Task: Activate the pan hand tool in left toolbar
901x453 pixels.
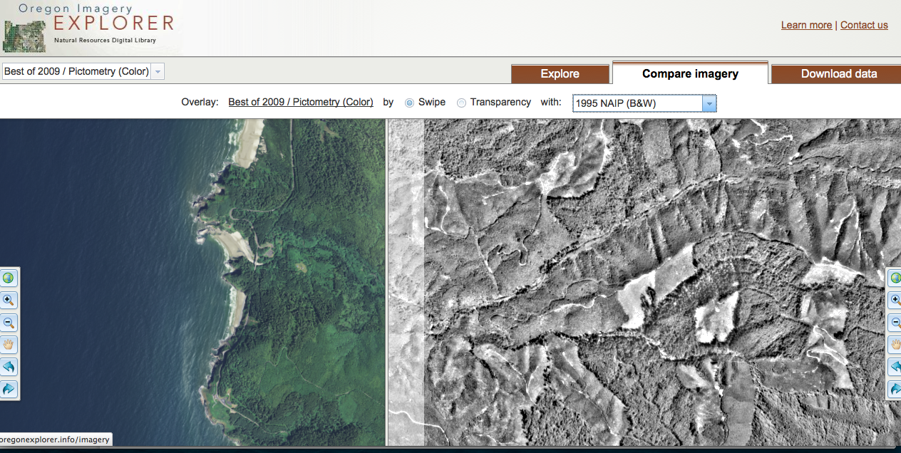Action: (x=9, y=345)
